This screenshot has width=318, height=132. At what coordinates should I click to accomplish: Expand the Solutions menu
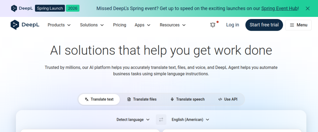[92, 25]
